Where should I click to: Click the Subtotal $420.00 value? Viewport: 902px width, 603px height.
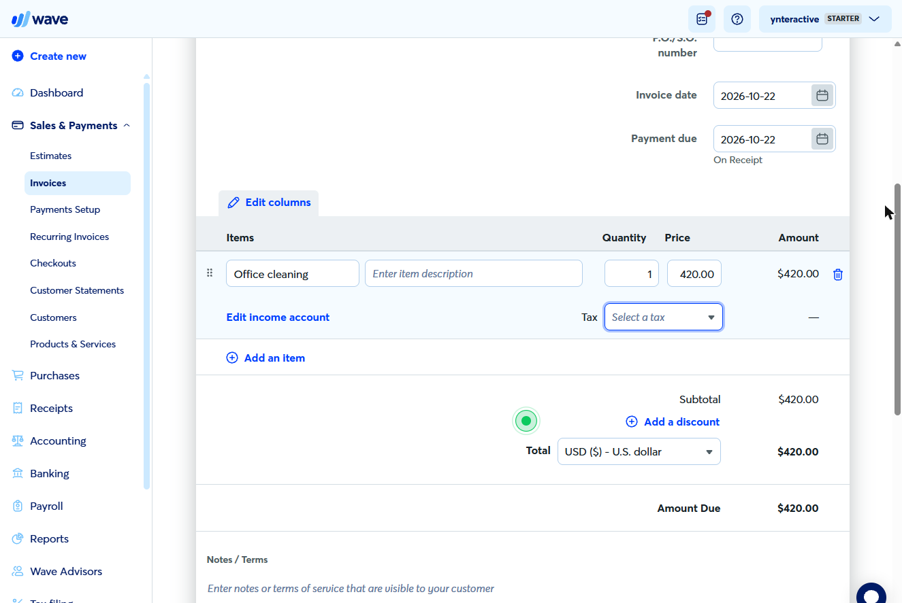[x=799, y=400]
